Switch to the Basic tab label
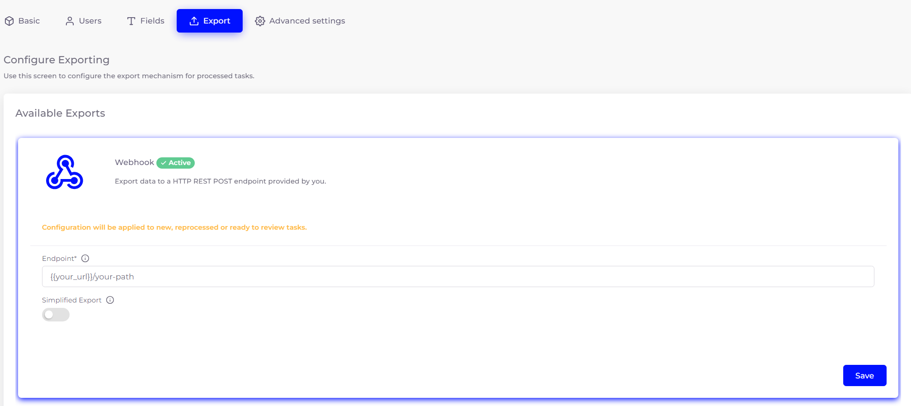This screenshot has height=406, width=911. (x=29, y=21)
